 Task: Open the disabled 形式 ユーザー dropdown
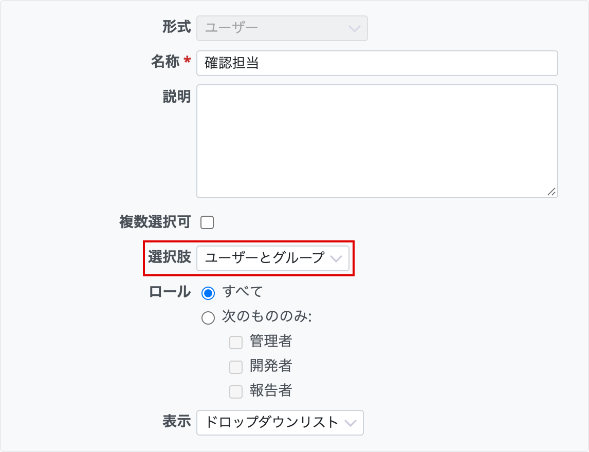point(282,28)
